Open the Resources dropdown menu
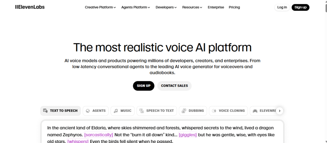The width and height of the screenshot is (327, 143). [192, 7]
